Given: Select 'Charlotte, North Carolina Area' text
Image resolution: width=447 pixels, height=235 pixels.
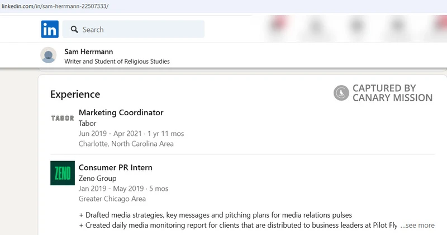Looking at the screenshot, I should pos(126,144).
